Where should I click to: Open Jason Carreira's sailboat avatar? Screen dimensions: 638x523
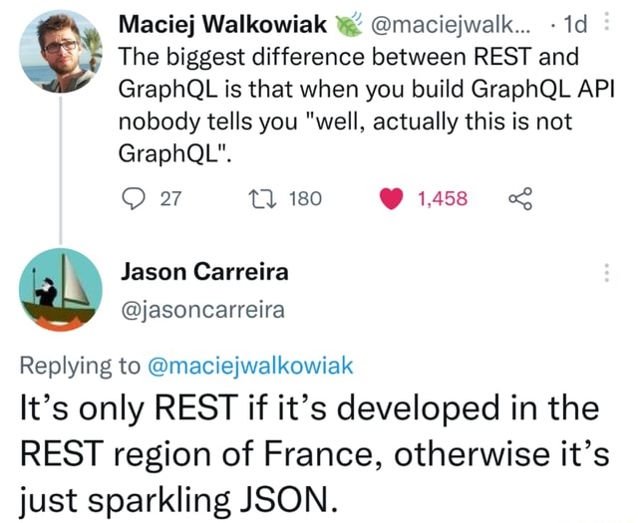tap(61, 290)
